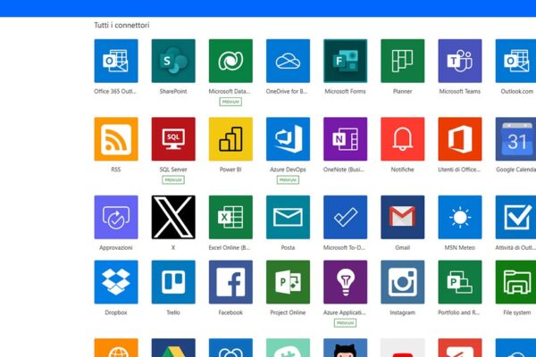Click the 'SharePoint' label text
536x357 pixels.
(x=173, y=91)
